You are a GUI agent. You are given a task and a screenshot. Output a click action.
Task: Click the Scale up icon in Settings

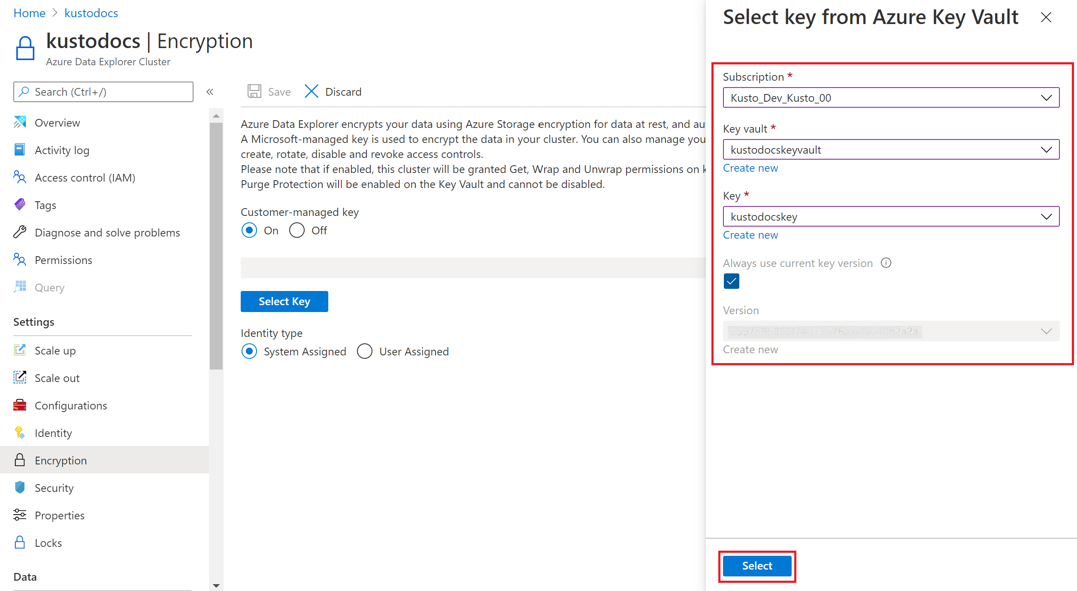(x=20, y=350)
